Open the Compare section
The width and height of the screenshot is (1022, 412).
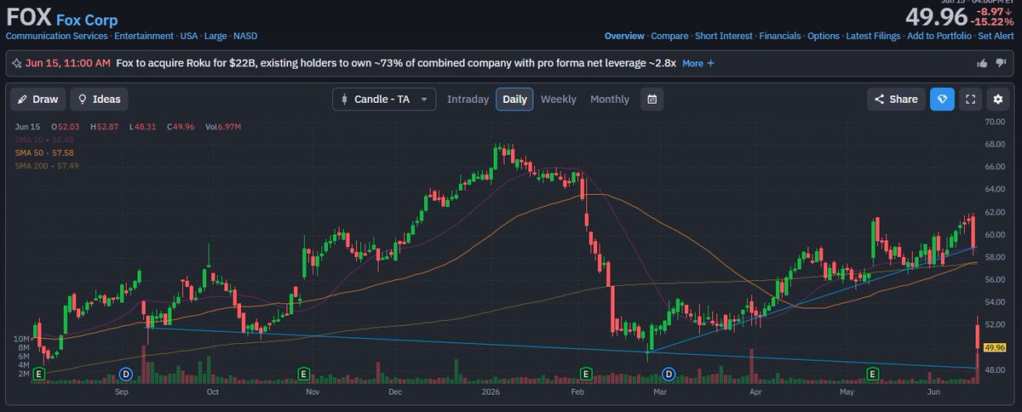click(669, 37)
